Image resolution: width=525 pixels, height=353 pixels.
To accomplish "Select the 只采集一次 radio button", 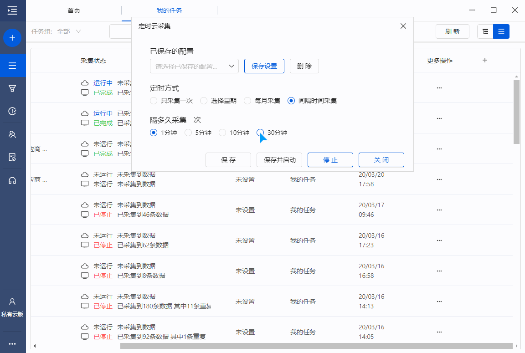I will 154,101.
